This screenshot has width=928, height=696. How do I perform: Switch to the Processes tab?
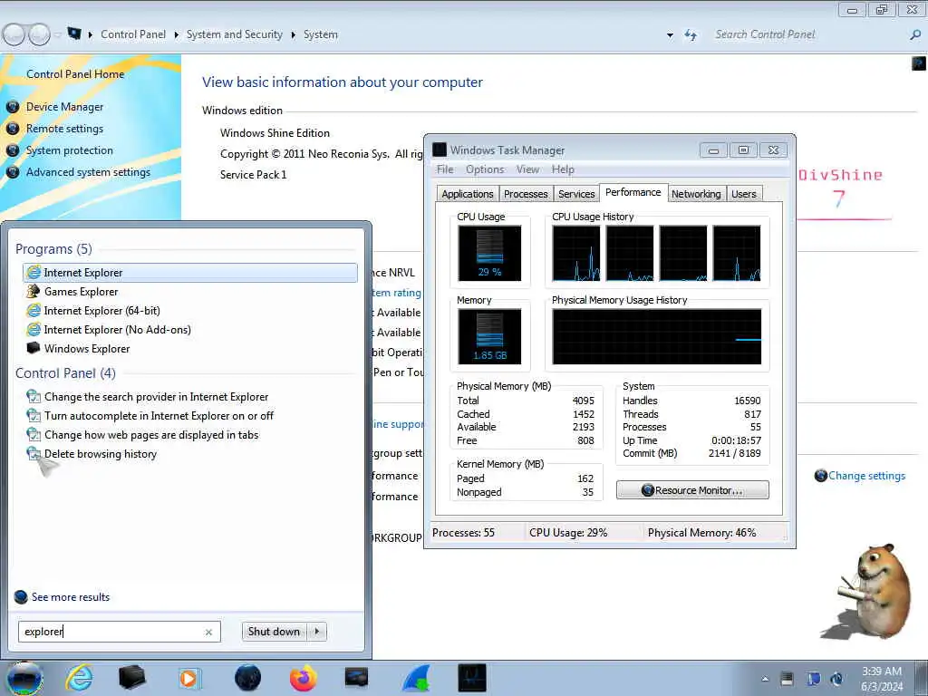(526, 194)
